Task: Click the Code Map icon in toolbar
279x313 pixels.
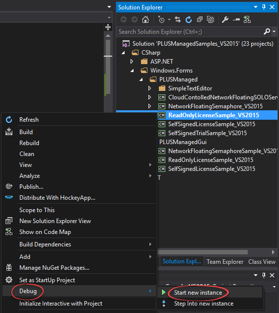Action: point(247,19)
